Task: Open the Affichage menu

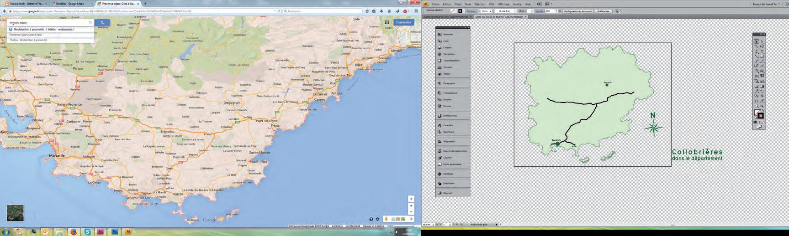Action: point(503,4)
